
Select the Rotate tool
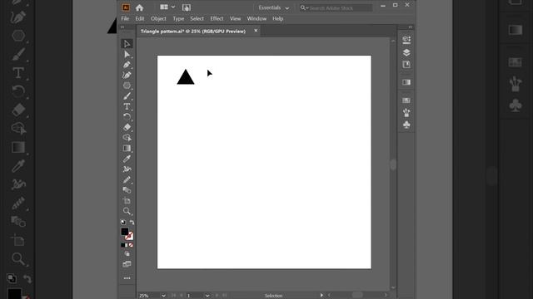click(x=127, y=117)
